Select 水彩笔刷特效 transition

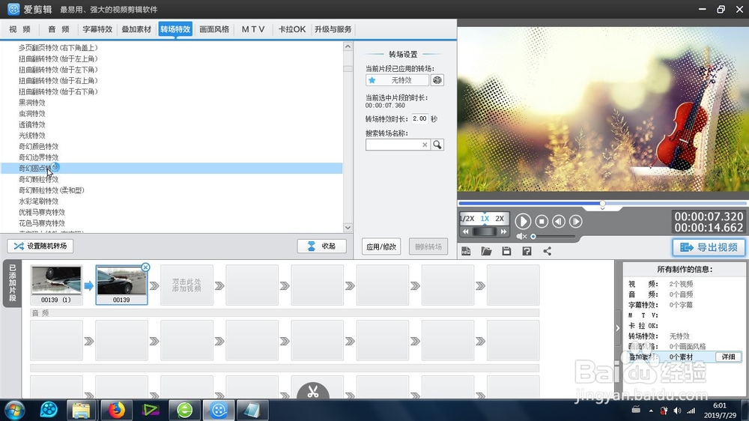click(x=39, y=202)
